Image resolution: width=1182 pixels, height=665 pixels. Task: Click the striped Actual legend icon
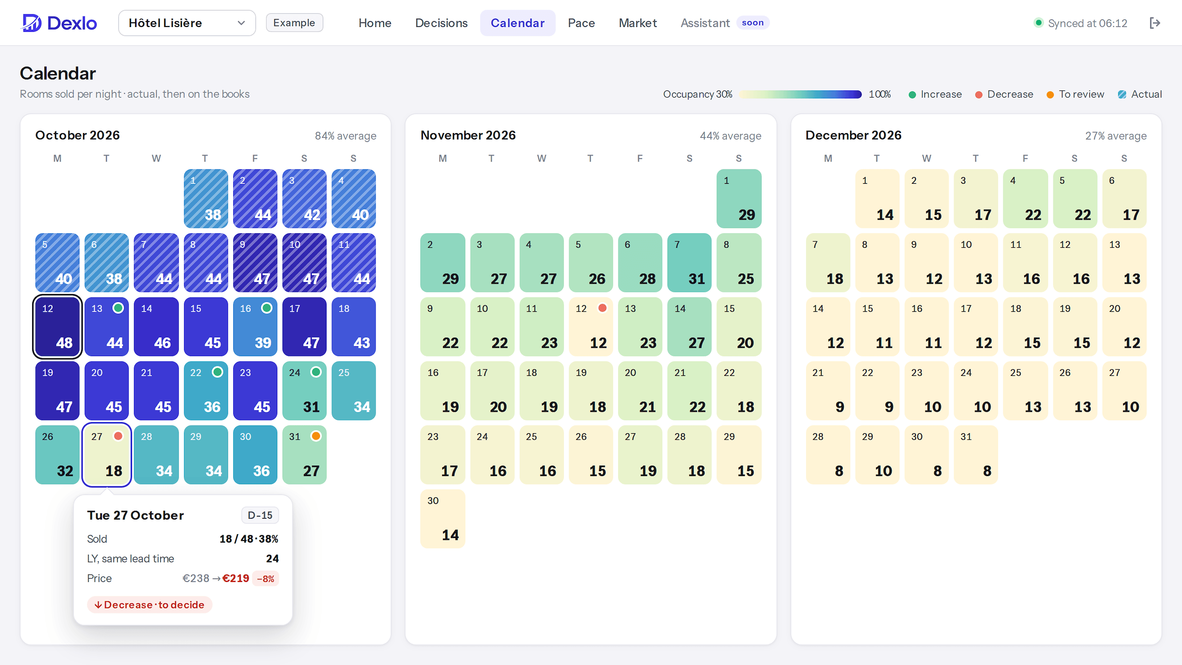(x=1122, y=94)
